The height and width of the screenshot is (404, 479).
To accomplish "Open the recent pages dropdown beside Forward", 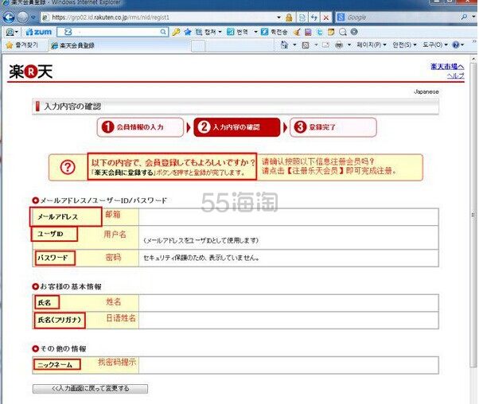I will tap(33, 17).
